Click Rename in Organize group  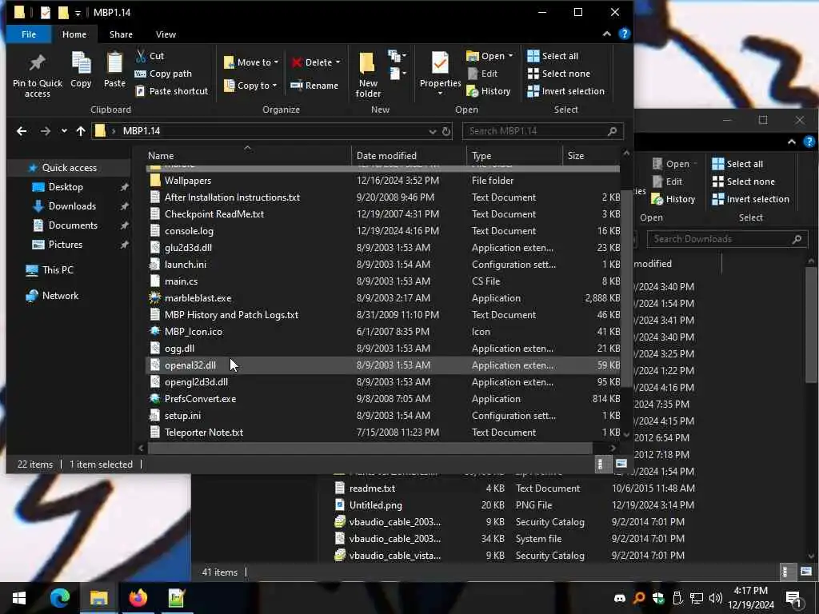tap(314, 86)
